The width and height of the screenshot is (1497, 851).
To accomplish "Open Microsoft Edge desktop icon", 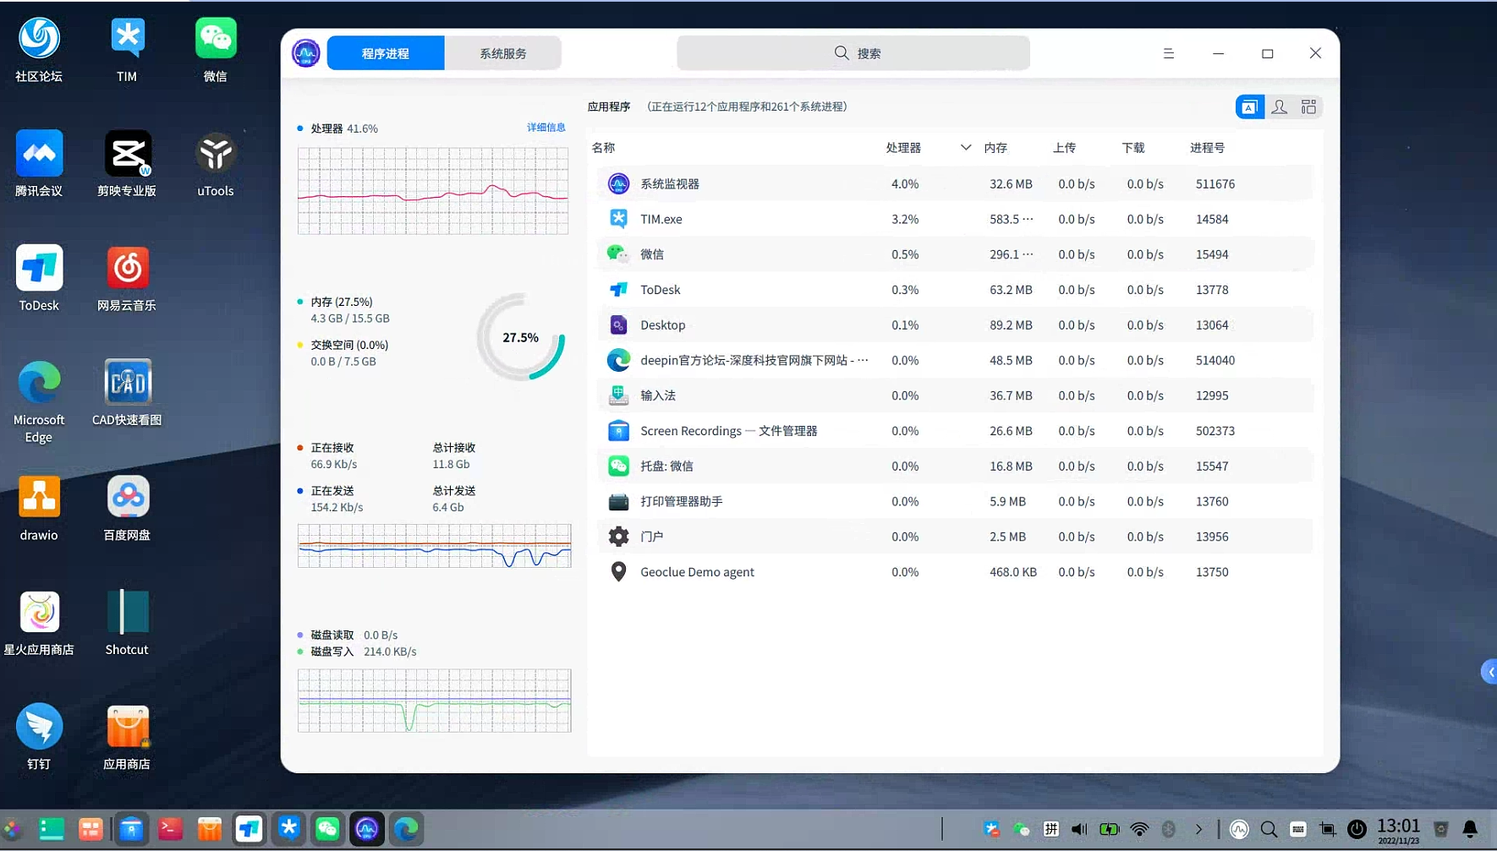I will tap(39, 401).
